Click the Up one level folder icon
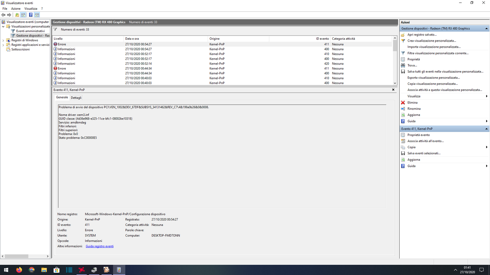 point(17,15)
